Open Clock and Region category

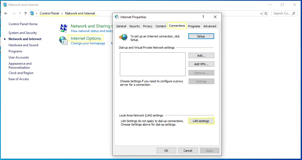point(21,73)
